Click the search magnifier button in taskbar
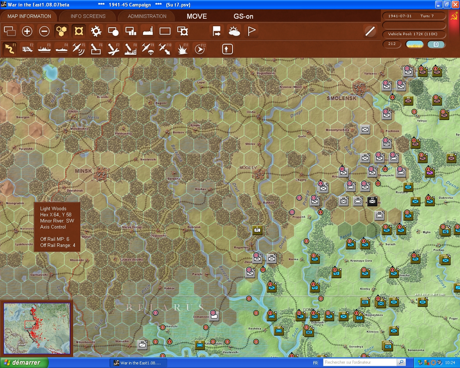This screenshot has width=460, height=368. coord(401,362)
